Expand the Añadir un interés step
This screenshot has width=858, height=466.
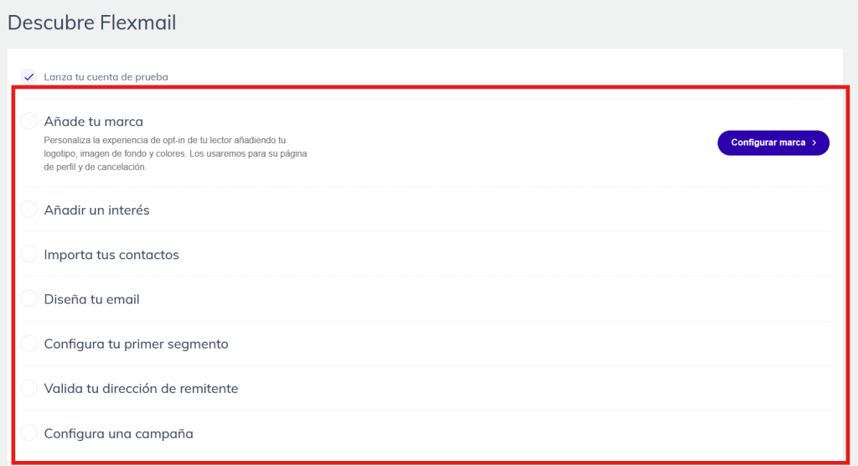coord(97,210)
